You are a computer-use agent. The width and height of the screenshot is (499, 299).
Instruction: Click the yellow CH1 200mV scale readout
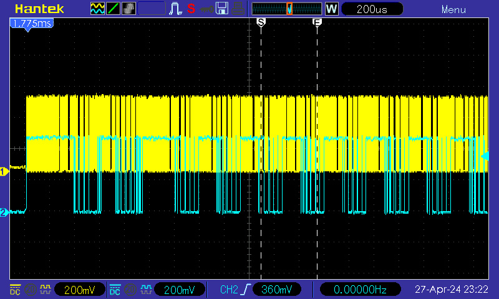(80, 290)
